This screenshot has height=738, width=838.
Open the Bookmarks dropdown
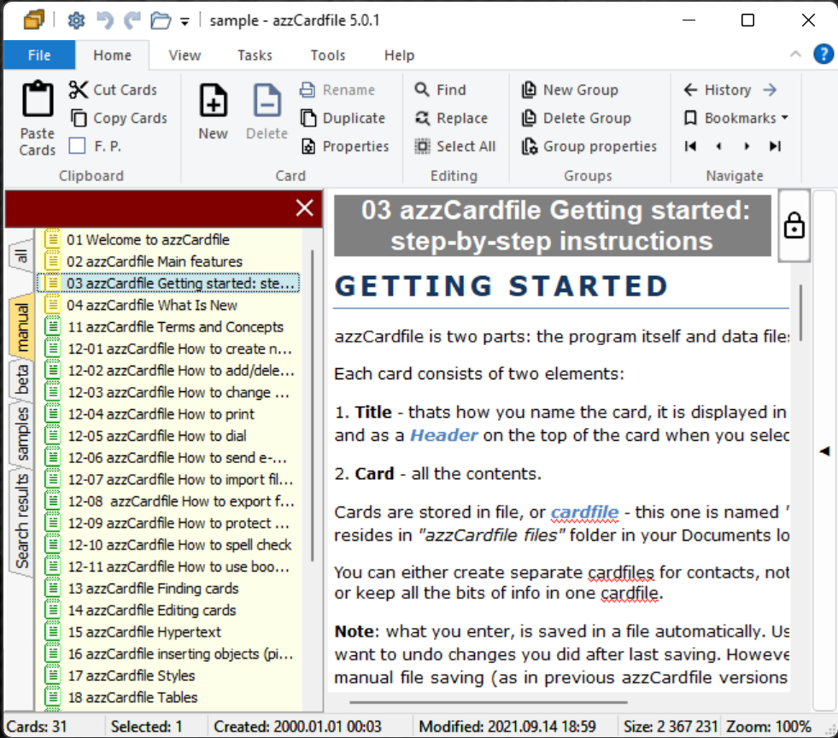click(736, 118)
